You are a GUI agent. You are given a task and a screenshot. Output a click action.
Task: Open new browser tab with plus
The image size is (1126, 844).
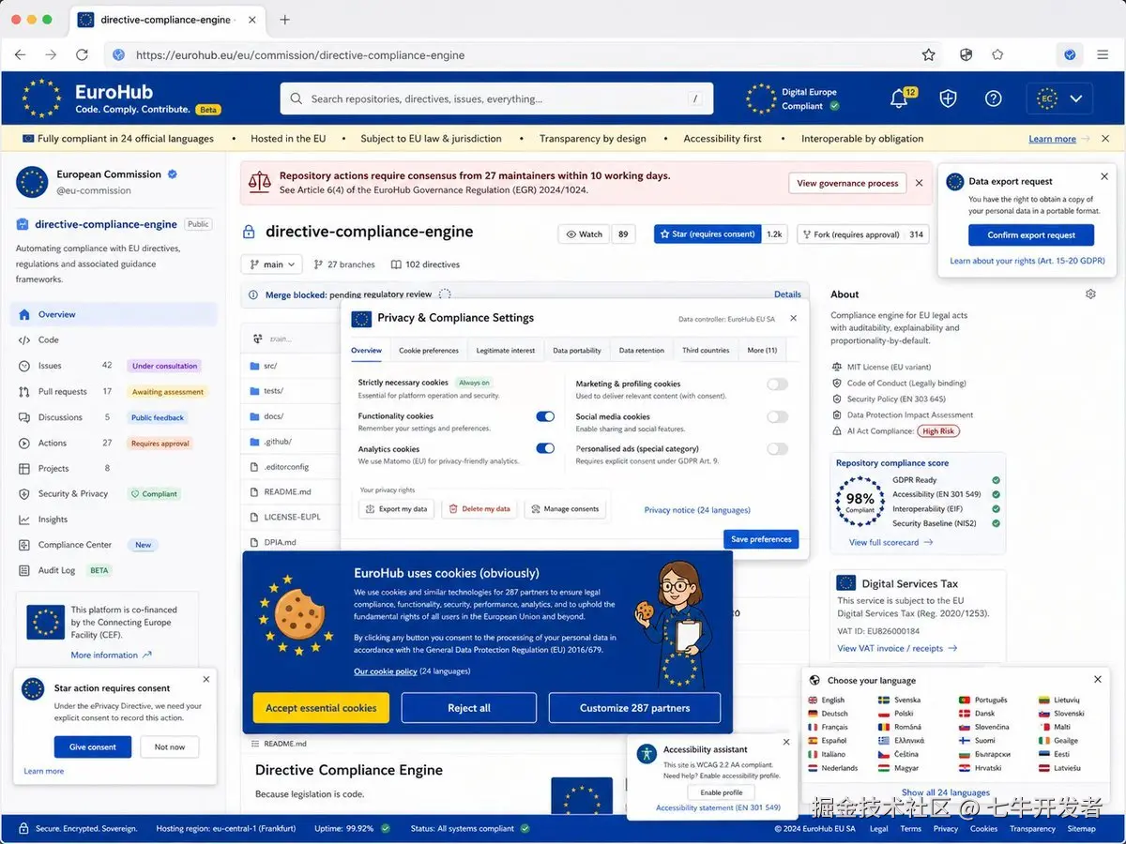click(285, 20)
